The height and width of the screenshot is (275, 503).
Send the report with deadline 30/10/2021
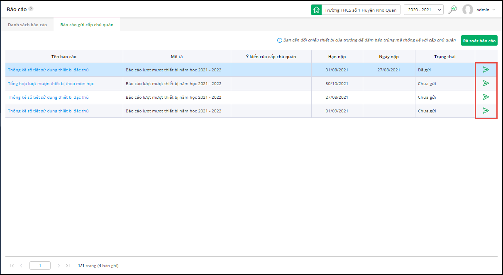tap(486, 83)
